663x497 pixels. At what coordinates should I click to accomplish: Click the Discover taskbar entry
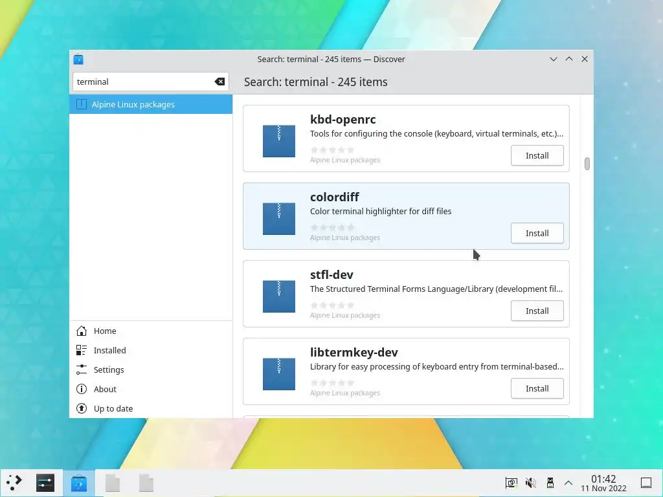(x=78, y=483)
